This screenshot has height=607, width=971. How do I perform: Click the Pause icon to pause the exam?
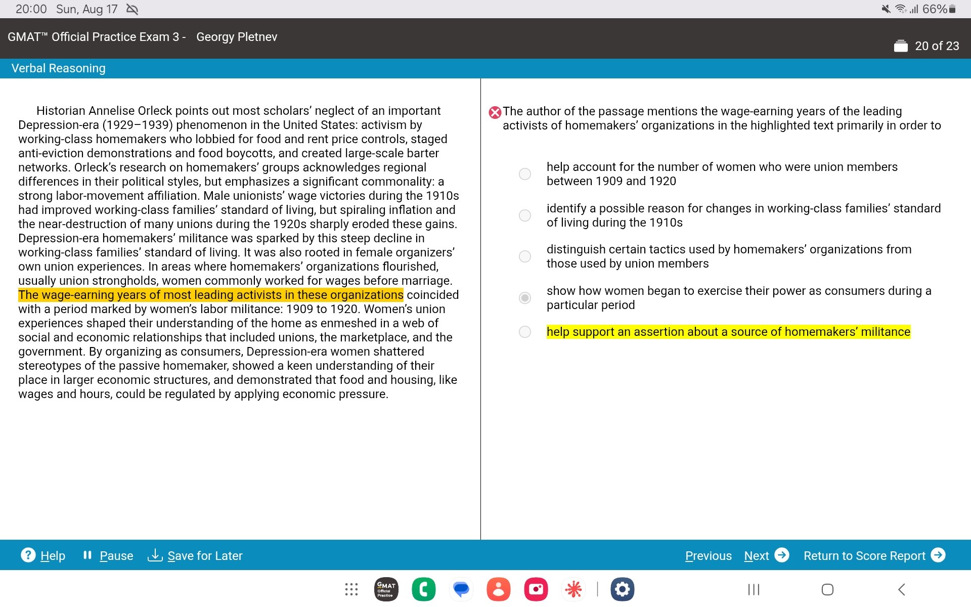pyautogui.click(x=87, y=555)
